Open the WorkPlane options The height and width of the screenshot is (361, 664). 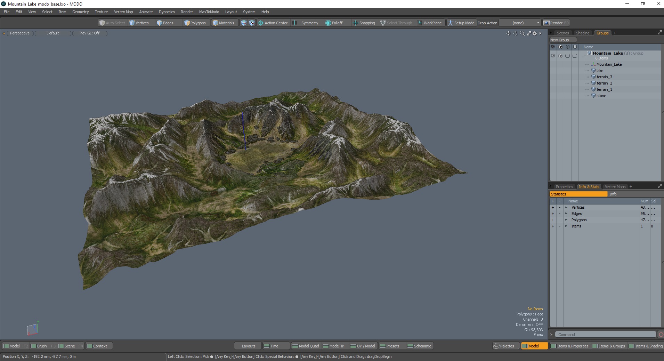pos(430,23)
